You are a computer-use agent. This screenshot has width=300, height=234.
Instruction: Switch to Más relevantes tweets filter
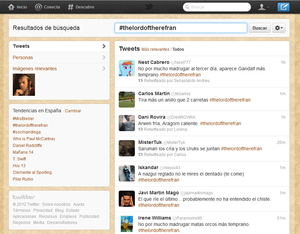click(155, 49)
